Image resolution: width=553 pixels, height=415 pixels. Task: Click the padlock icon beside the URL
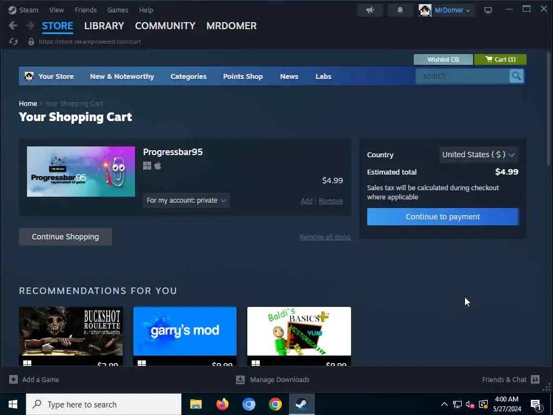pos(31,42)
